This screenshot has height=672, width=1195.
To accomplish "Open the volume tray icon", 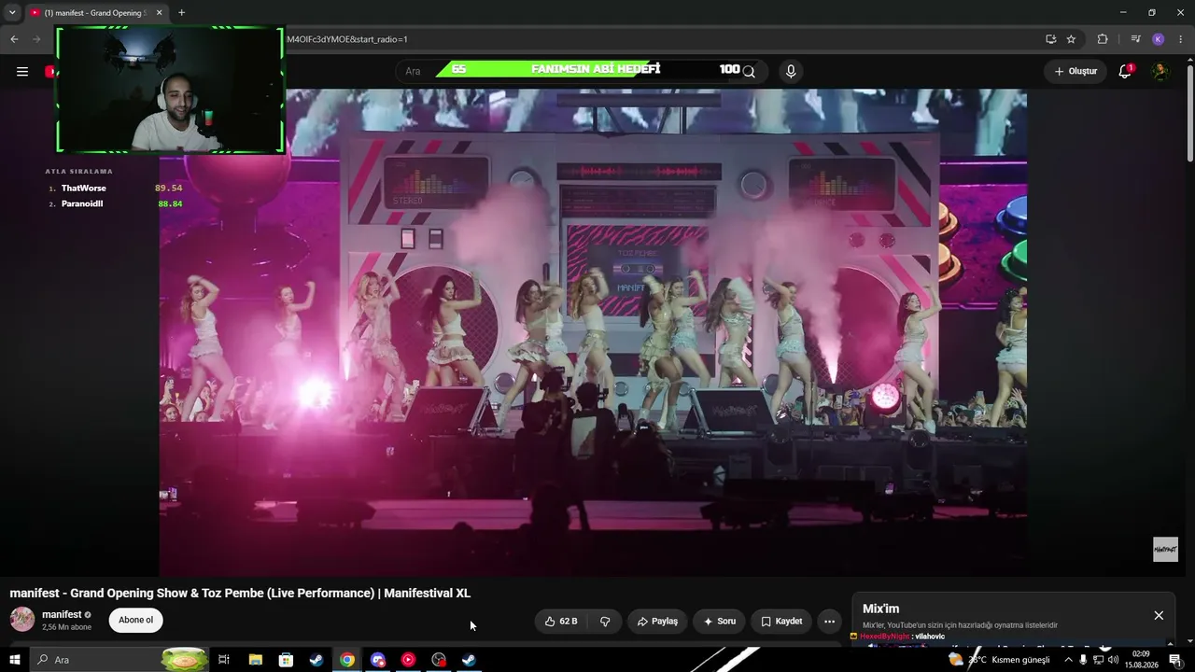I will [x=1113, y=660].
